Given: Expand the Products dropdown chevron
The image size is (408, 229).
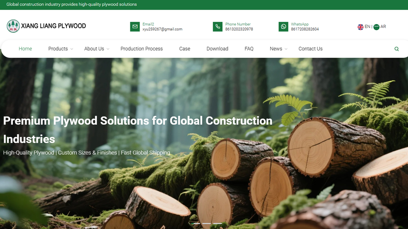Looking at the screenshot, I should click(x=72, y=49).
